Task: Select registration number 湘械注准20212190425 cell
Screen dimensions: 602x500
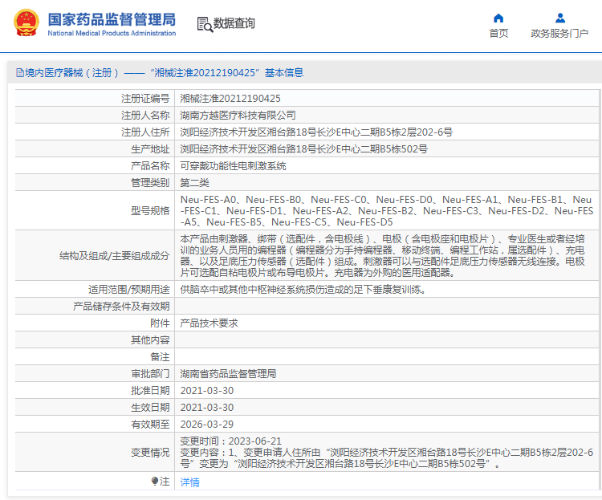Action: click(x=230, y=99)
